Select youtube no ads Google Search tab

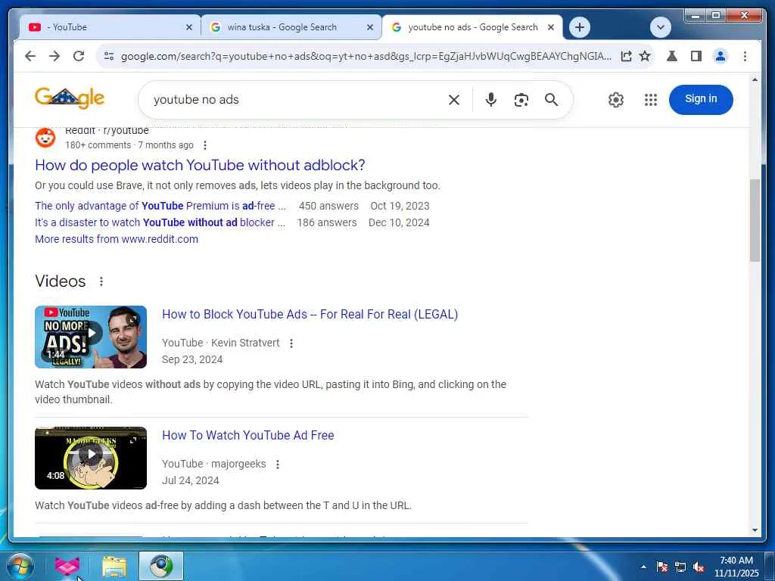click(472, 27)
